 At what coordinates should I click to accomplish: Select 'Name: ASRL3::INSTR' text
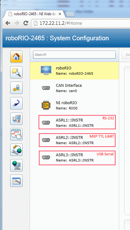[75, 160]
